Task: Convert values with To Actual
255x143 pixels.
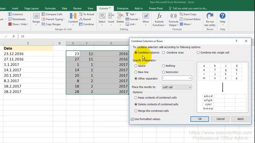Action: [x=86, y=14]
